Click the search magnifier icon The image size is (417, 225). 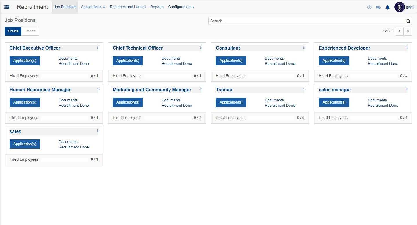[408, 21]
